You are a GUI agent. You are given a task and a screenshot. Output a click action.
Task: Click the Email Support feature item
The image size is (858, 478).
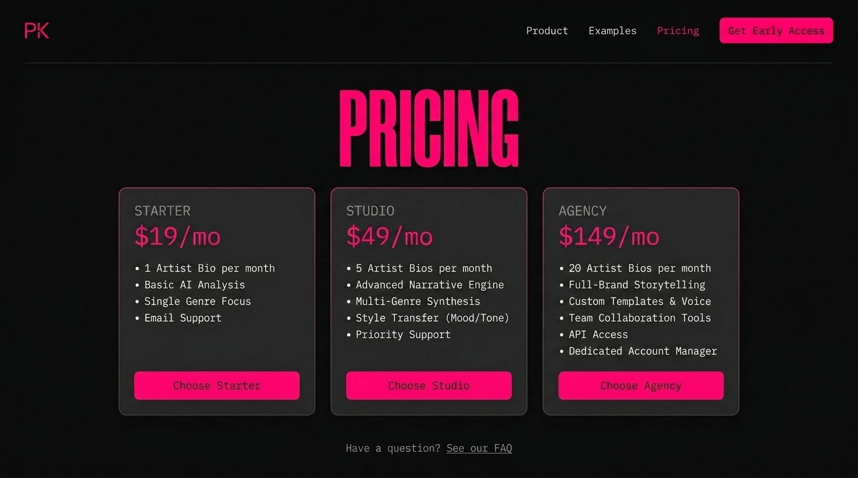pyautogui.click(x=183, y=318)
